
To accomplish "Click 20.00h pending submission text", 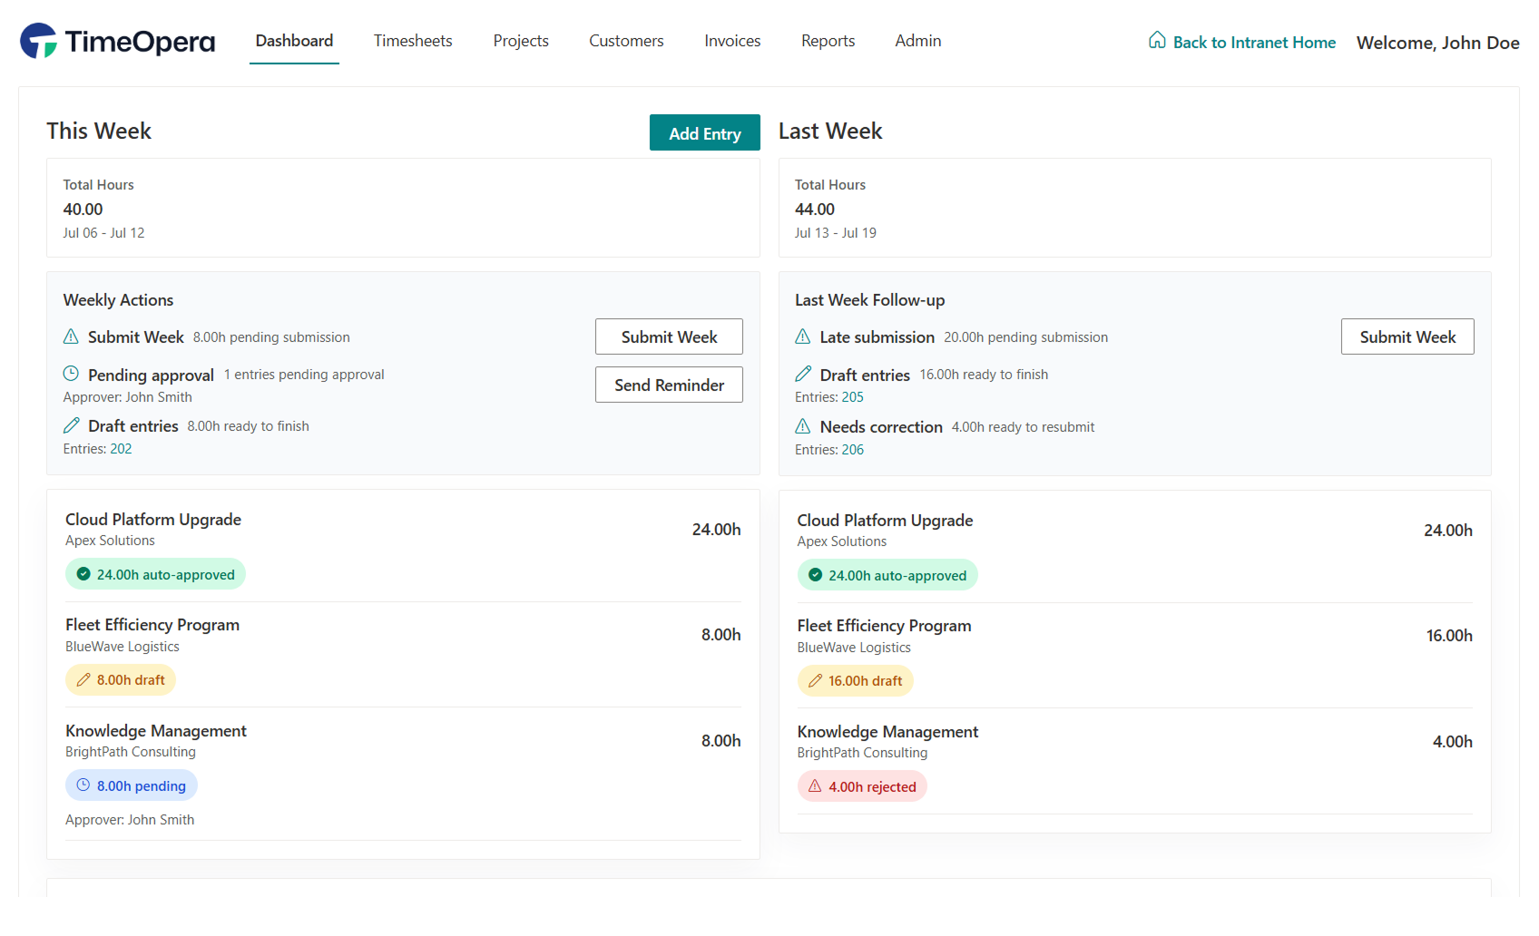I will click(x=1025, y=337).
